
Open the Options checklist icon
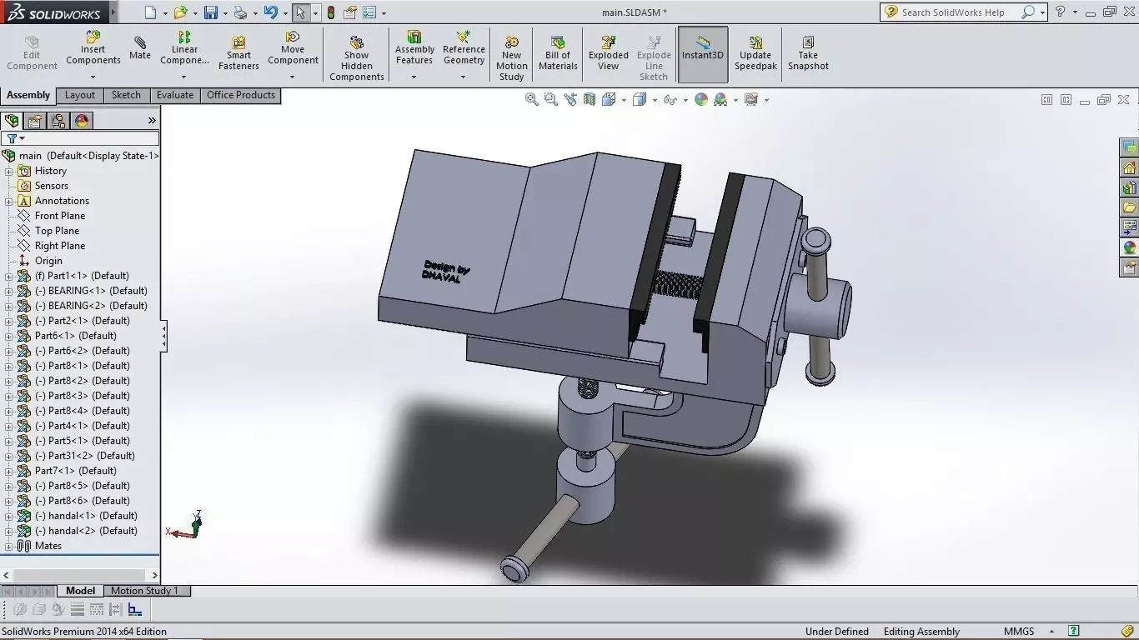369,12
